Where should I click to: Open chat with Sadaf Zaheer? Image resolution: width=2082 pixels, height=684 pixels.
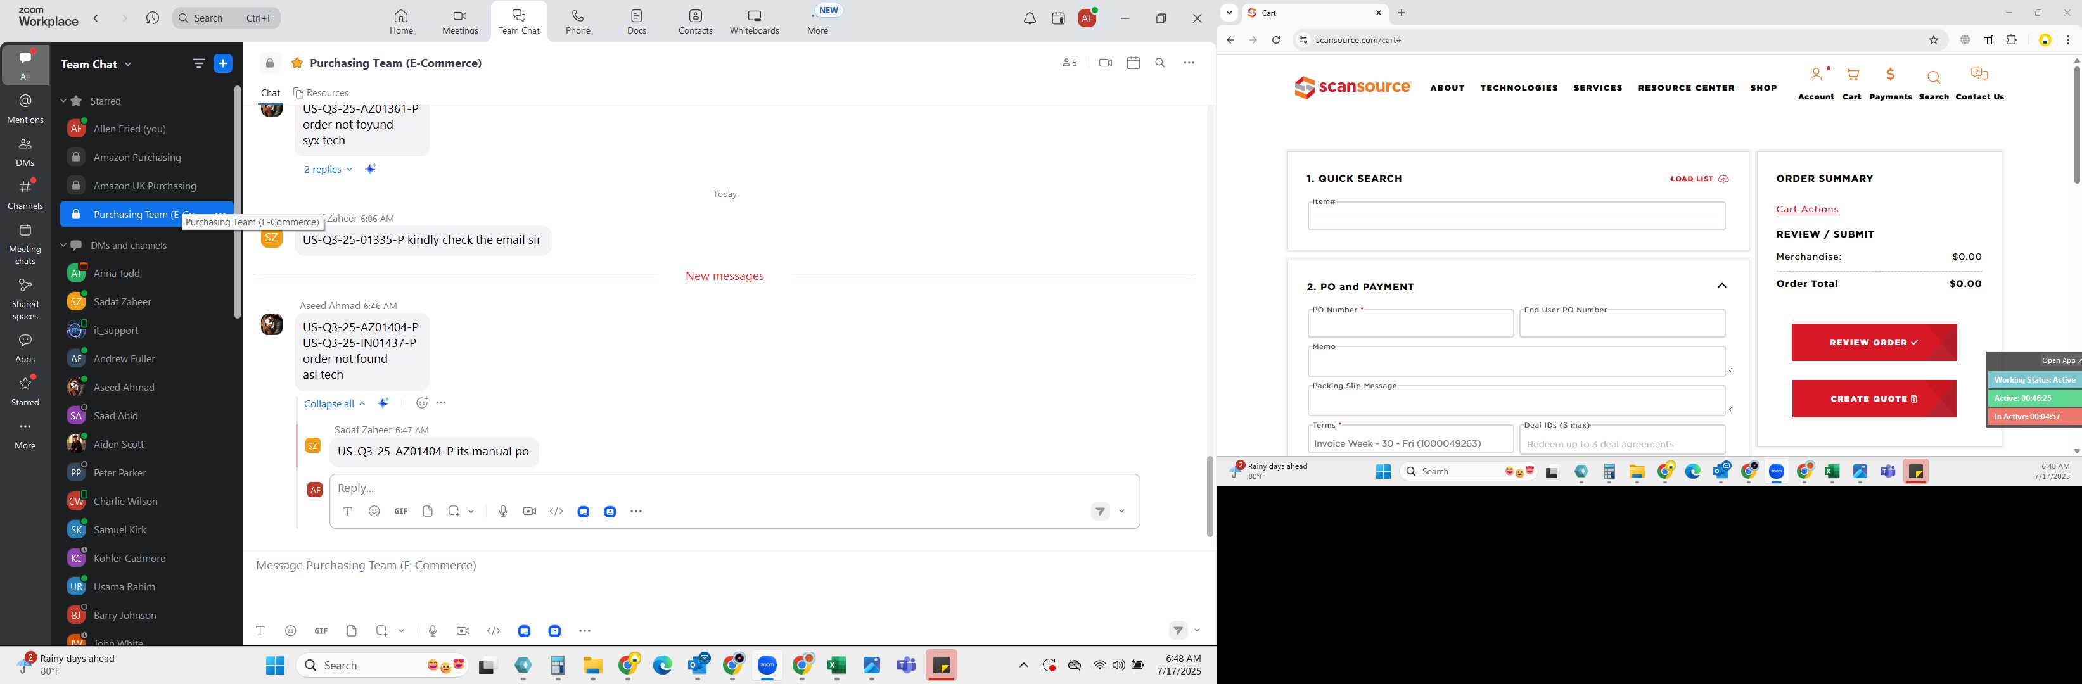pos(123,302)
